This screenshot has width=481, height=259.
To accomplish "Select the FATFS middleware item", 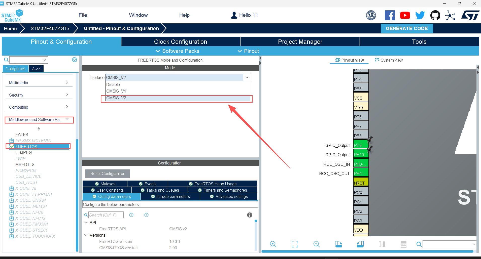I will point(22,135).
